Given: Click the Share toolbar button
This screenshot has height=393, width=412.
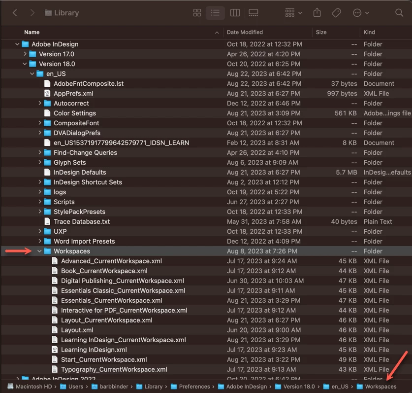Looking at the screenshot, I should (317, 13).
